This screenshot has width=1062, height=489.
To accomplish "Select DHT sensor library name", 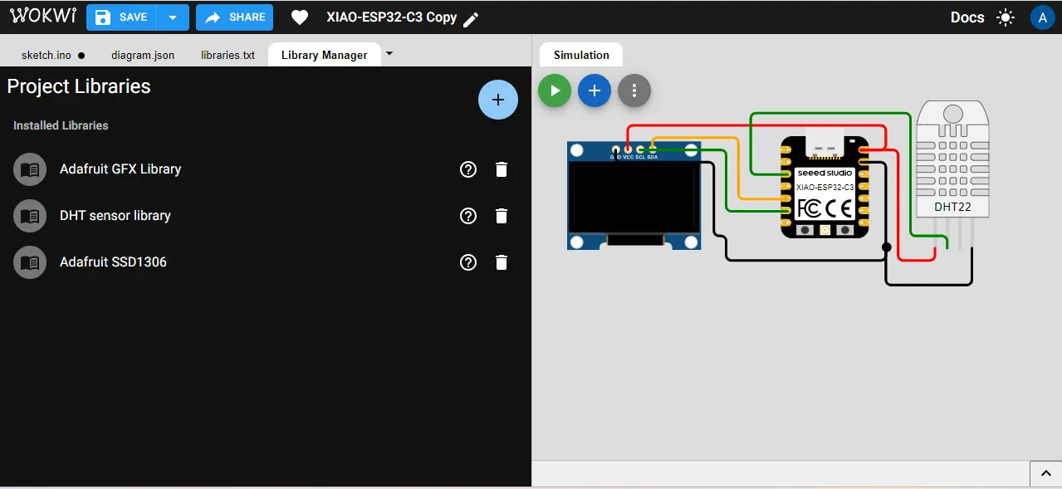I will click(115, 215).
